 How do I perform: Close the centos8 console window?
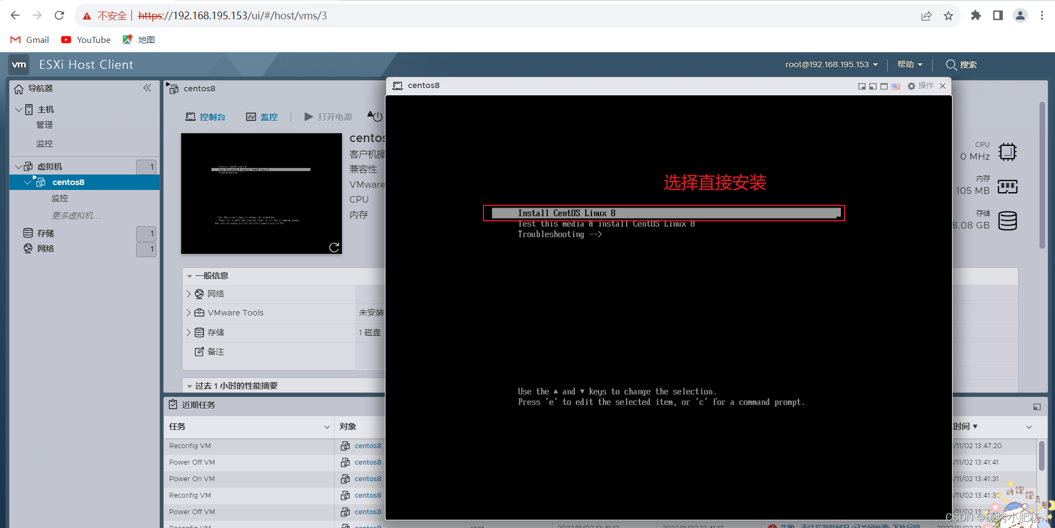(943, 86)
